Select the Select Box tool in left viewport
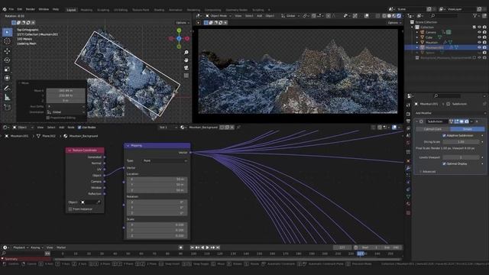The height and width of the screenshot is (275, 489). (x=7, y=32)
